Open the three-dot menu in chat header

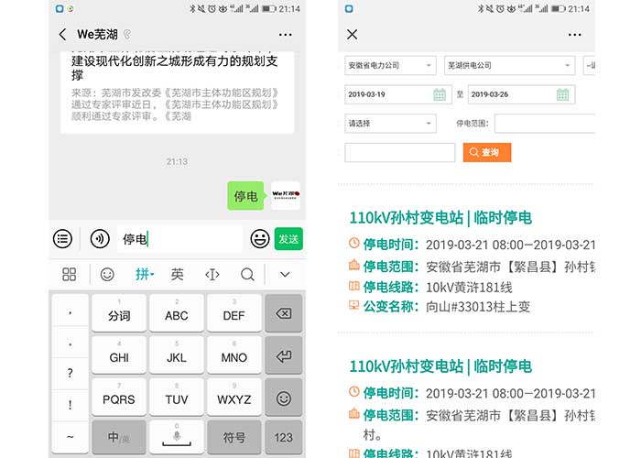tap(285, 35)
